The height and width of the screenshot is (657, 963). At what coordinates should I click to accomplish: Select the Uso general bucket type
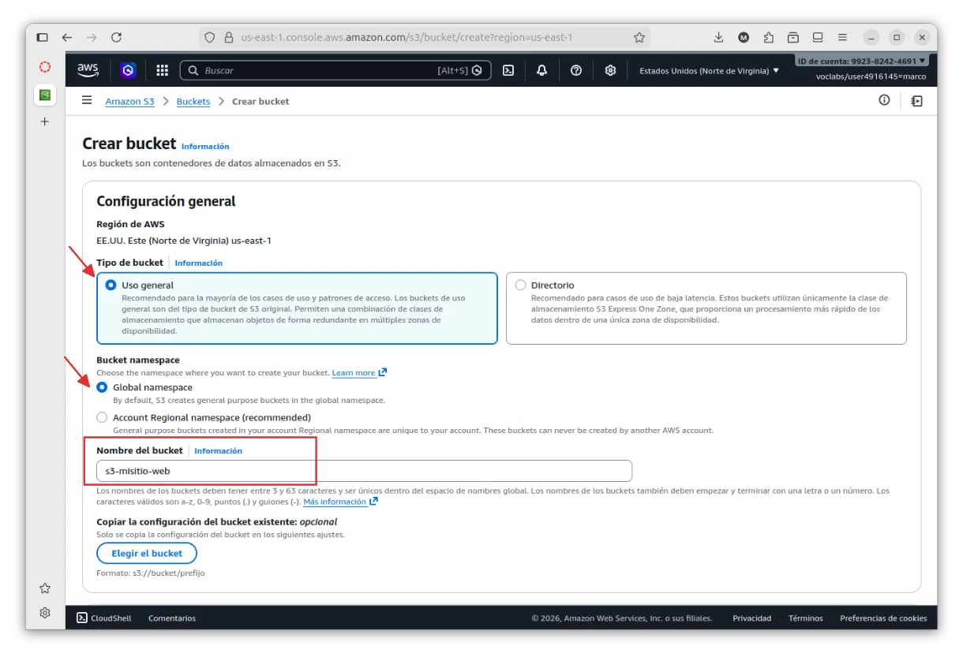[x=111, y=285]
